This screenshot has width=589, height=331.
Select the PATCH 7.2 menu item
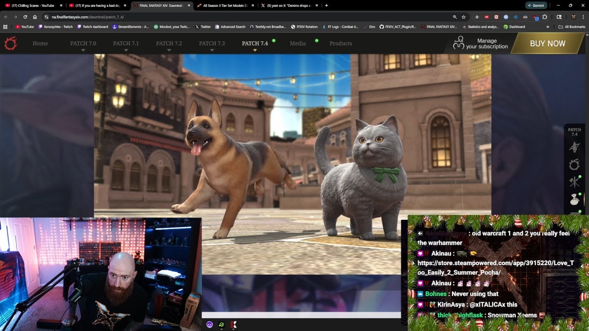pos(169,43)
